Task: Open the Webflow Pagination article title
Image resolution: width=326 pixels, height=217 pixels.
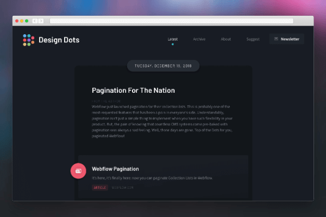Action: pyautogui.click(x=115, y=169)
